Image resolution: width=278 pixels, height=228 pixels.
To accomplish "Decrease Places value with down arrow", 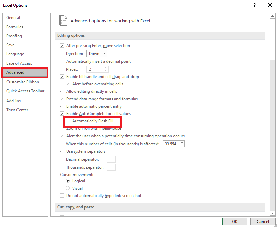I will click(106, 71).
